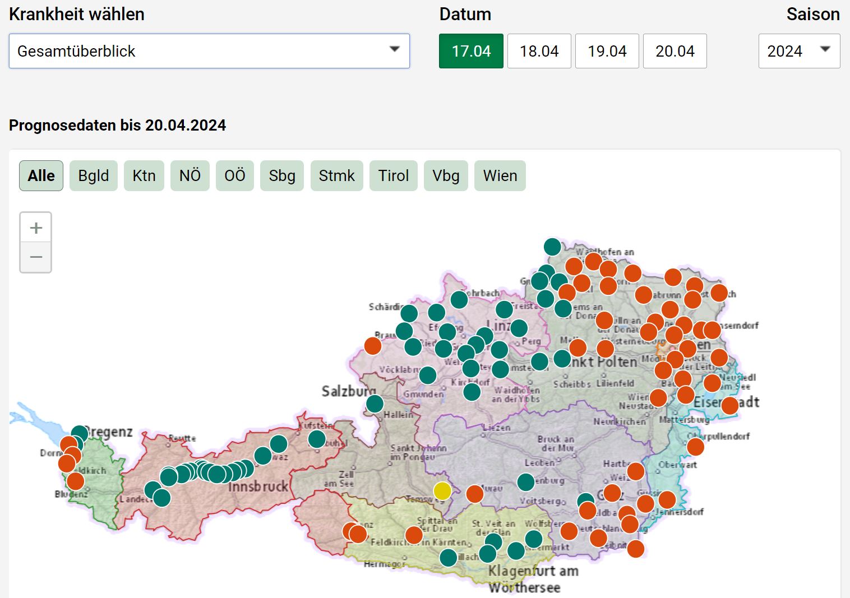Click the yellow station marker near Tamsweg
This screenshot has width=850, height=598.
point(442,490)
